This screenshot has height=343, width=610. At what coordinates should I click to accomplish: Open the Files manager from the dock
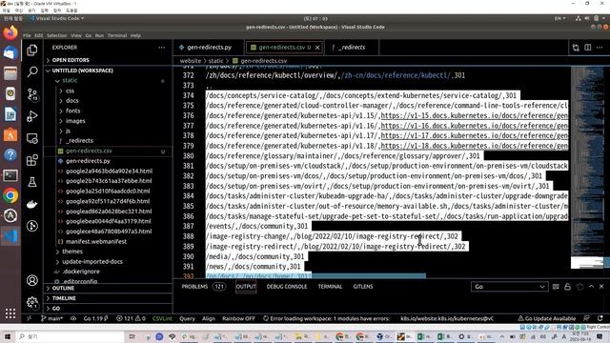tap(10, 73)
